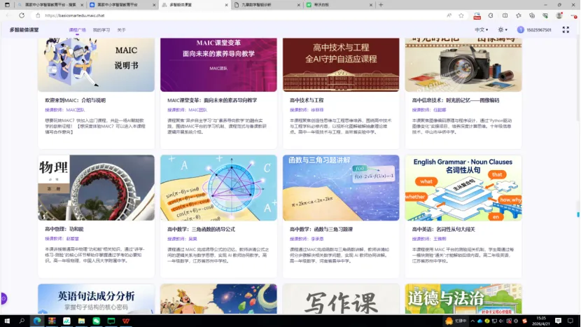The height and width of the screenshot is (327, 581).
Task: Open the notification center icon in taskbar
Action: [558, 321]
